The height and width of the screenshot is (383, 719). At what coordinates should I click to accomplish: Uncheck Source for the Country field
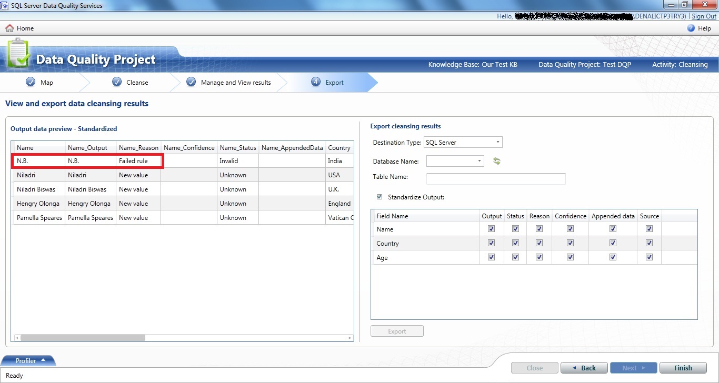[x=649, y=243]
